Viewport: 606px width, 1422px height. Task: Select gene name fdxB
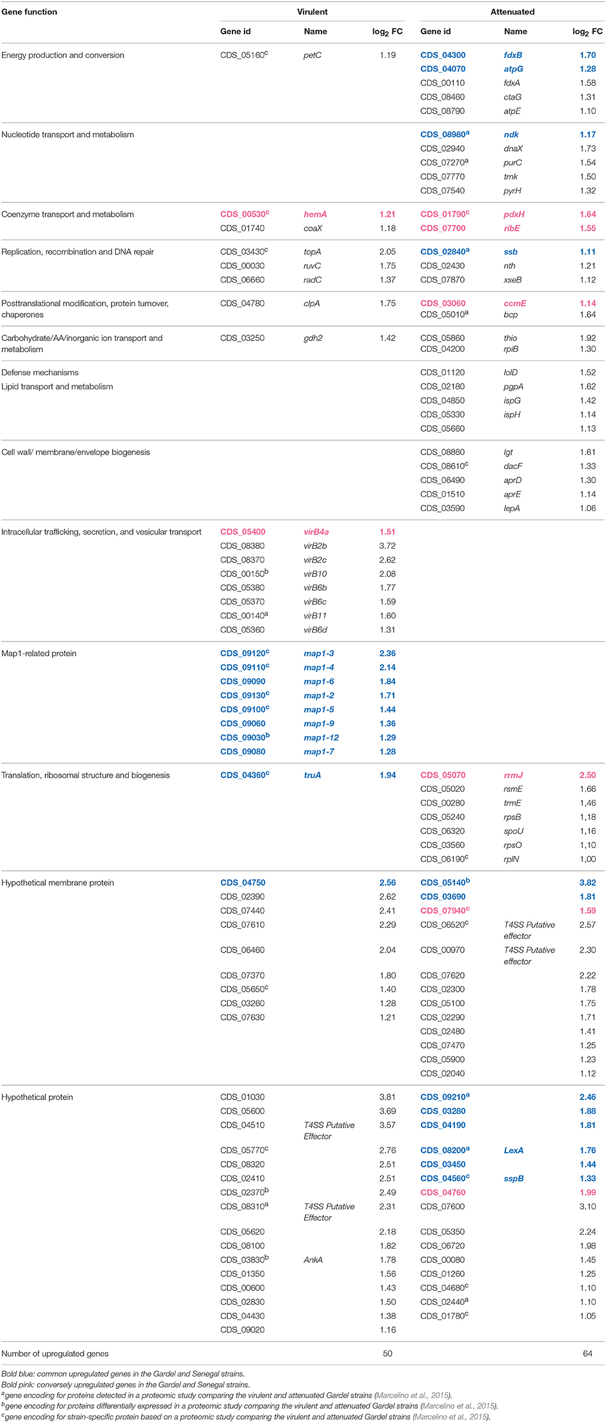click(513, 55)
